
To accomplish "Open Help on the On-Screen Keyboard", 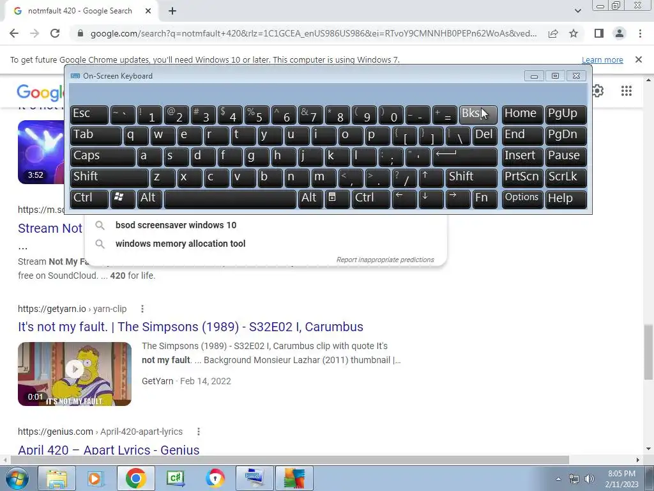I will [566, 198].
